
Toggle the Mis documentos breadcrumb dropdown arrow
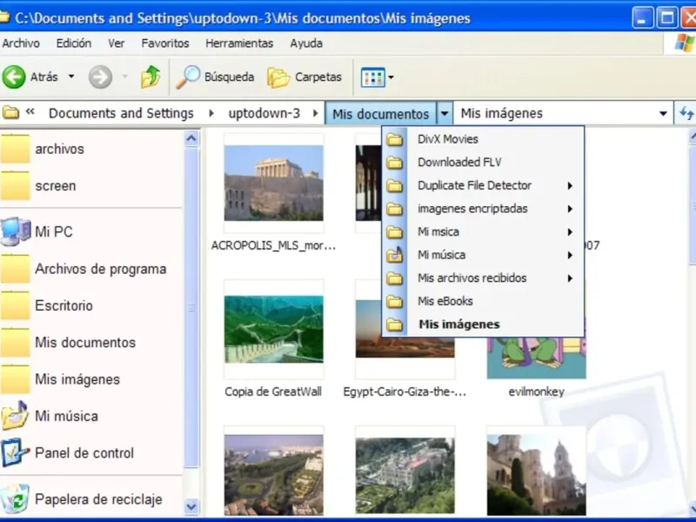(445, 114)
